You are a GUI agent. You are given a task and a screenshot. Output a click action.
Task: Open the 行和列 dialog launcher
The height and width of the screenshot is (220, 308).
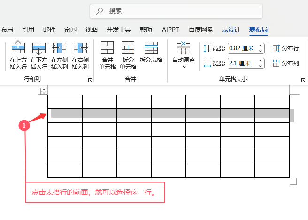tap(90, 80)
